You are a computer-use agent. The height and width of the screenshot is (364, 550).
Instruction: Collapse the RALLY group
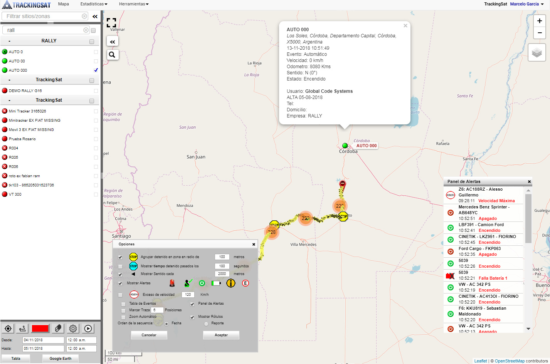(x=9, y=41)
